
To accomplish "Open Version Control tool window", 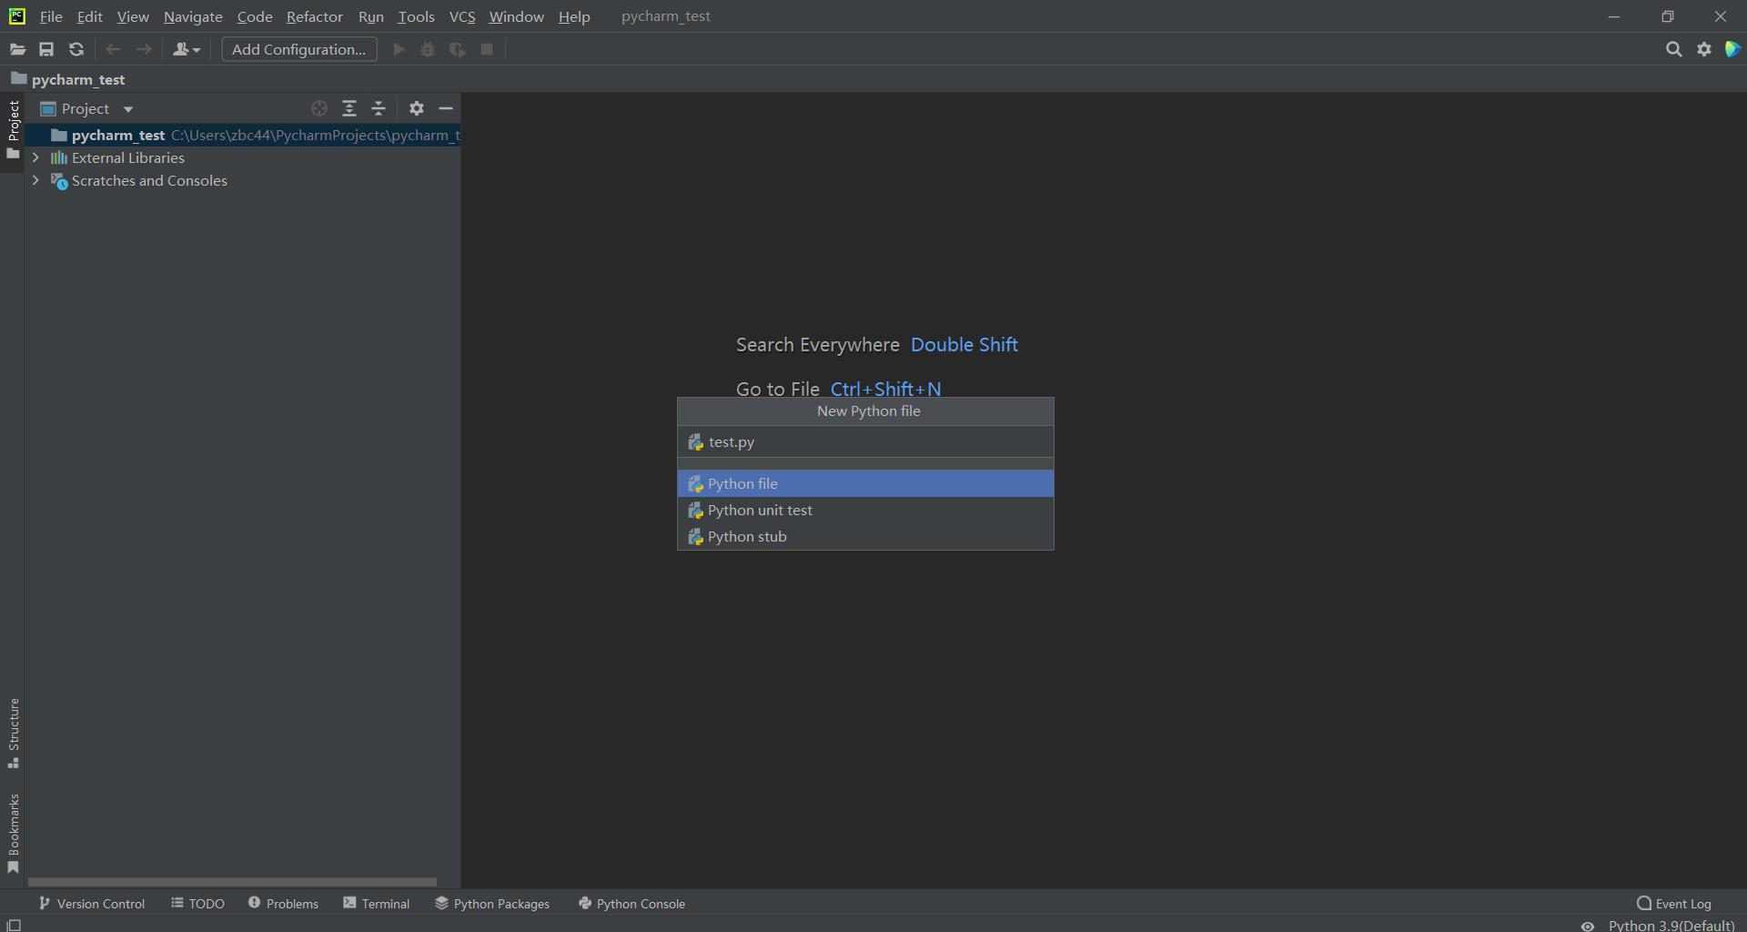I will 92,904.
